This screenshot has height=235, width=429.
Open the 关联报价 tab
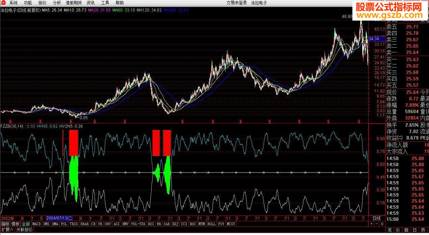(x=24, y=230)
